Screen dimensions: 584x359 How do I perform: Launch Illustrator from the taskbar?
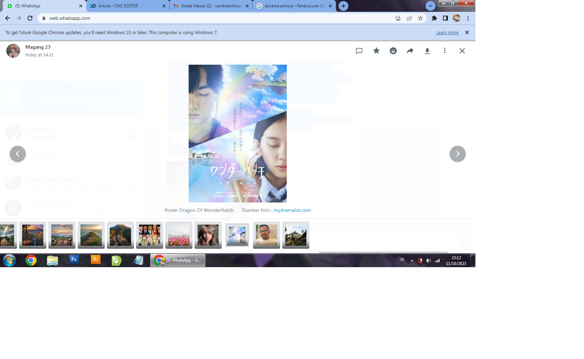click(x=95, y=260)
